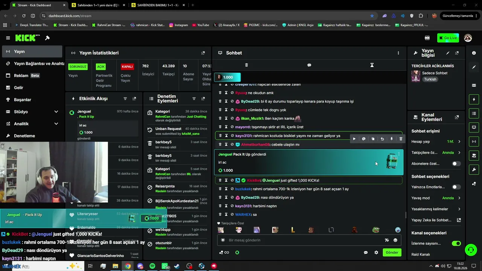Open Yasaklanmış kelimeler chevron
482x271 pixels.
459,209
